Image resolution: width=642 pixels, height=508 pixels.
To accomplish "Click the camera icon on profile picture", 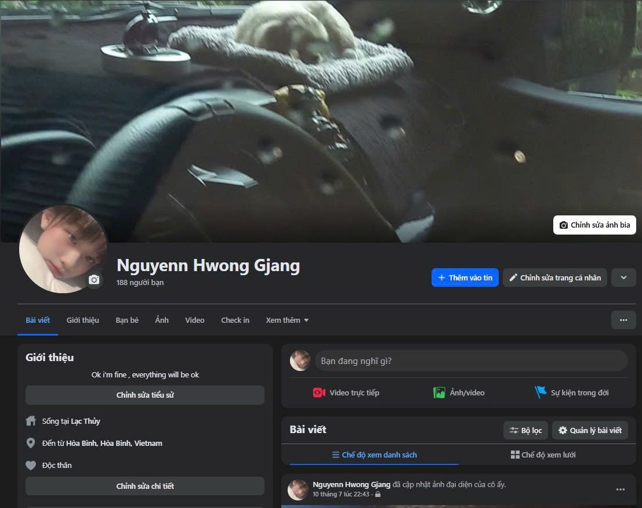I will [94, 280].
